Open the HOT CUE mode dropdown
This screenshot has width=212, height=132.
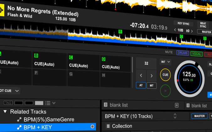point(10,91)
